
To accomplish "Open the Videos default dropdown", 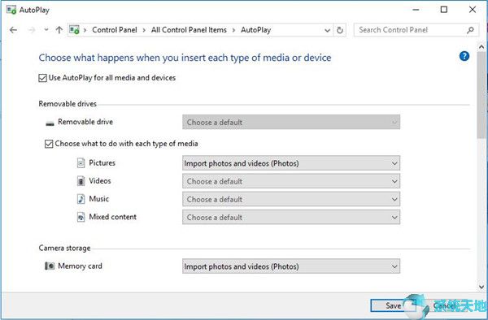I will (x=291, y=181).
